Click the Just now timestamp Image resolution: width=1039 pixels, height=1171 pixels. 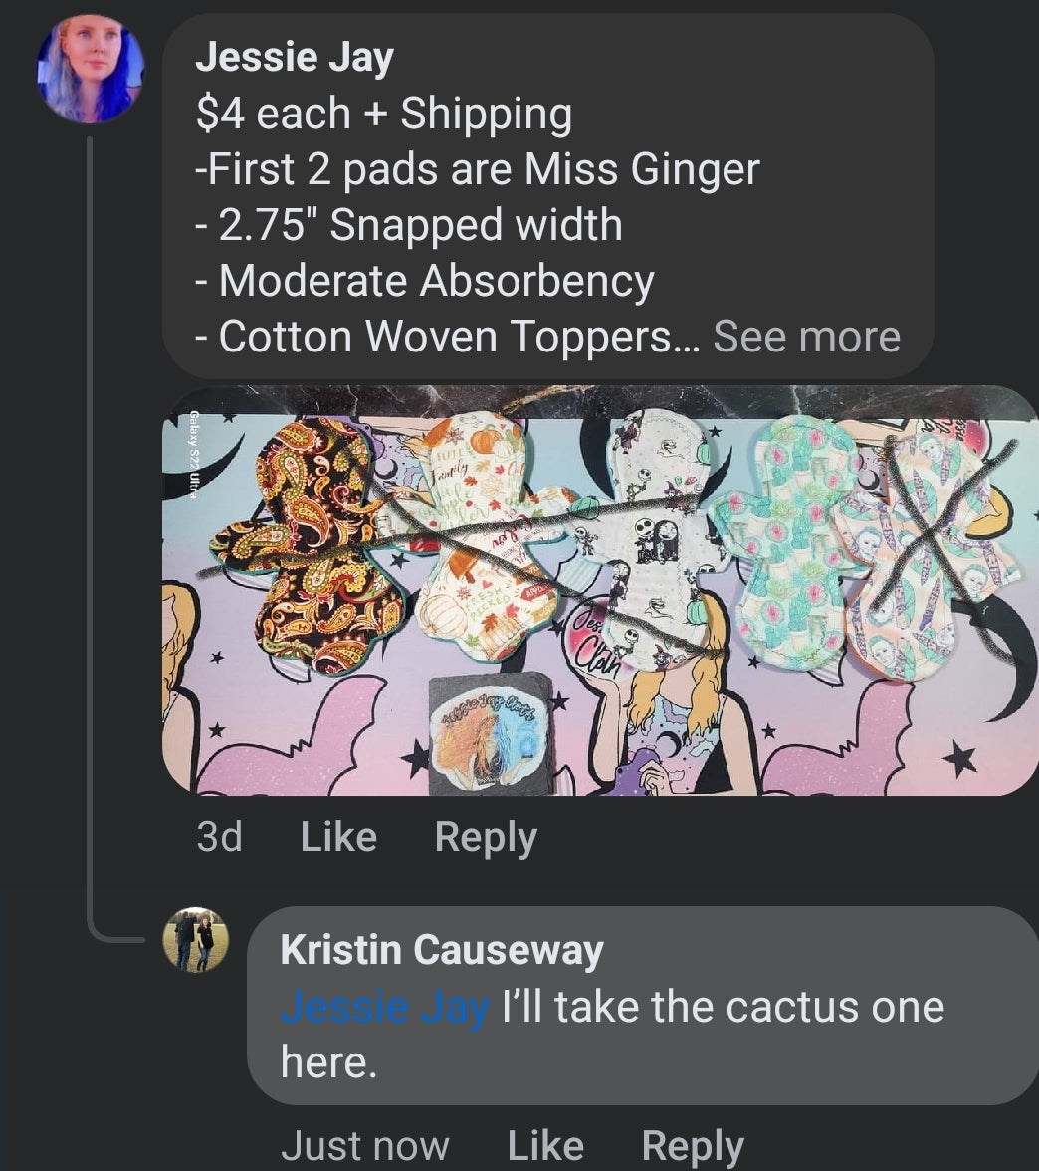tap(364, 1146)
